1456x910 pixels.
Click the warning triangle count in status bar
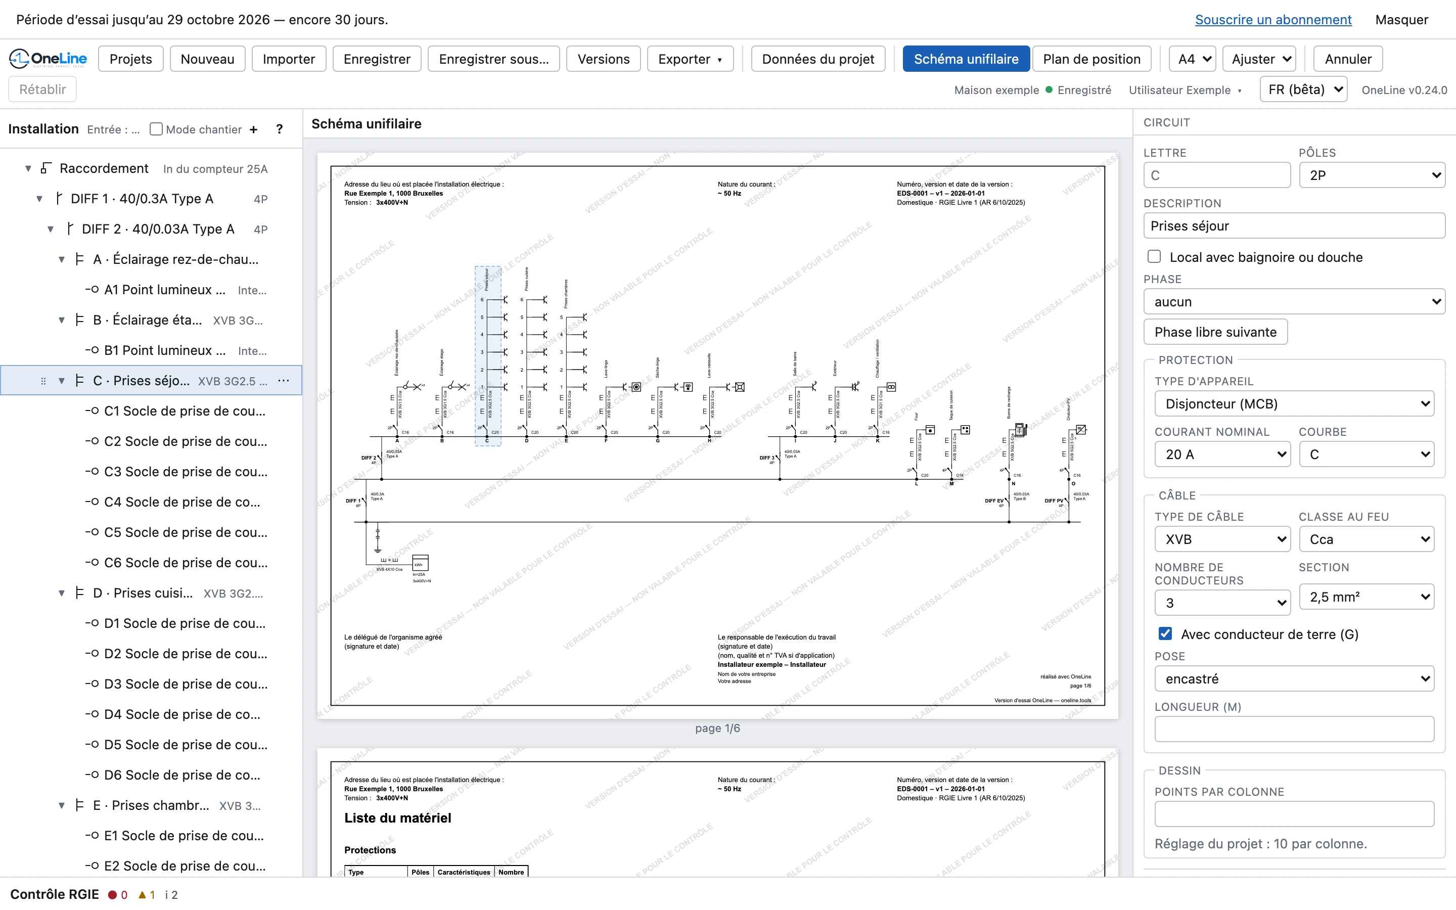(147, 895)
